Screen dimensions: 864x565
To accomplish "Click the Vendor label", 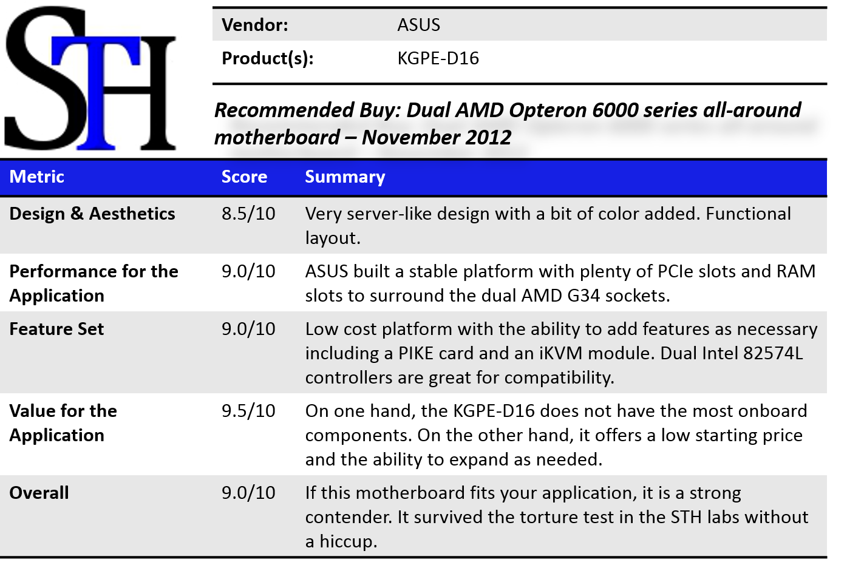I will (x=255, y=25).
